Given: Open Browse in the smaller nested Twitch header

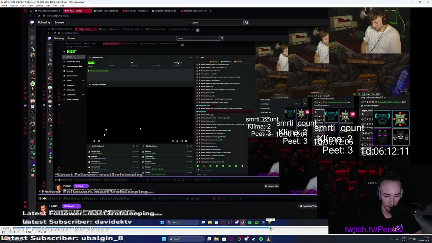Looking at the screenshot, I should pyautogui.click(x=71, y=38).
